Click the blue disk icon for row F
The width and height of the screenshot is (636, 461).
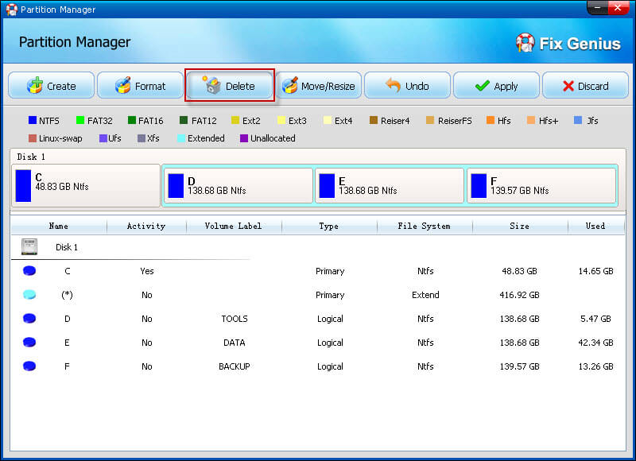(29, 366)
